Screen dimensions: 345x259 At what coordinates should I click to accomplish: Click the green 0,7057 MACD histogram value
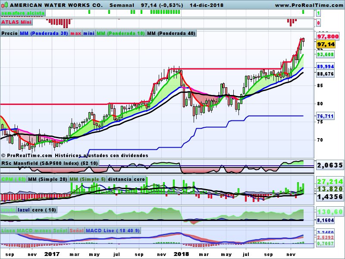326,243
